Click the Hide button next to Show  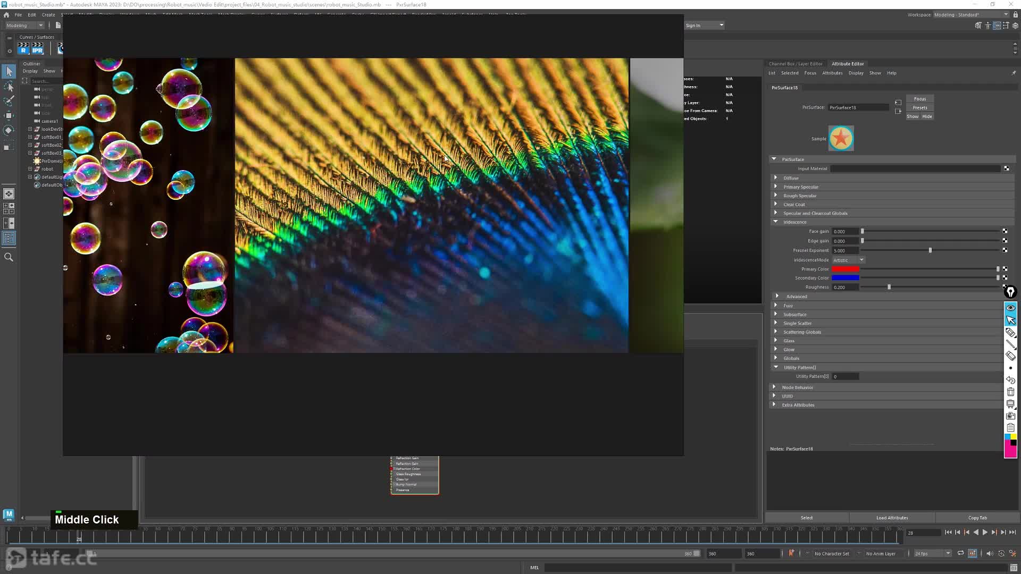pyautogui.click(x=927, y=116)
